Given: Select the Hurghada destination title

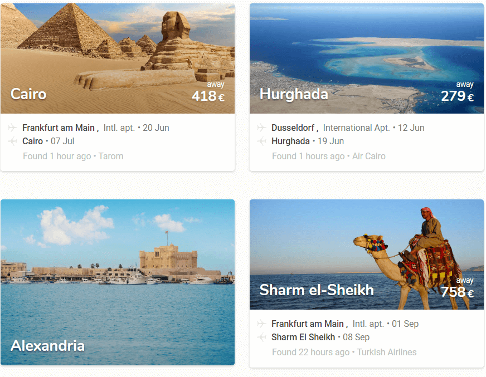Looking at the screenshot, I should click(294, 95).
